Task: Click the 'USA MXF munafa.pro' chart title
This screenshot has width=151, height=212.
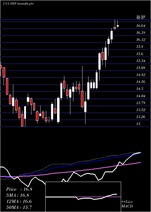Action: [18, 4]
